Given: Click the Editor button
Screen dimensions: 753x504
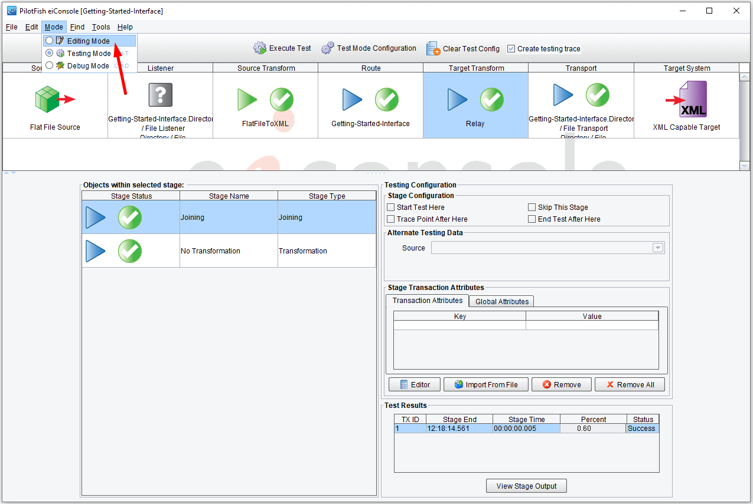Looking at the screenshot, I should [x=415, y=385].
